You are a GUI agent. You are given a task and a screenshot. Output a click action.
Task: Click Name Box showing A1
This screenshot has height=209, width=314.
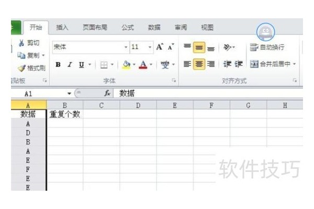point(39,94)
